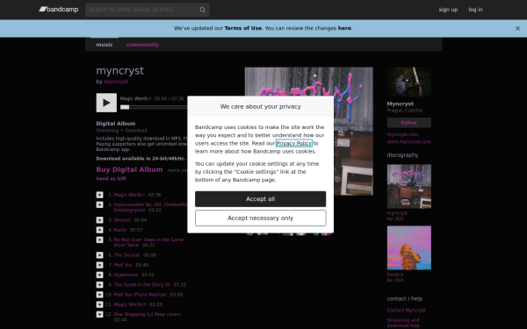Open the Hypernova track link
Image resolution: width=527 pixels, height=329 pixels.
point(126,275)
